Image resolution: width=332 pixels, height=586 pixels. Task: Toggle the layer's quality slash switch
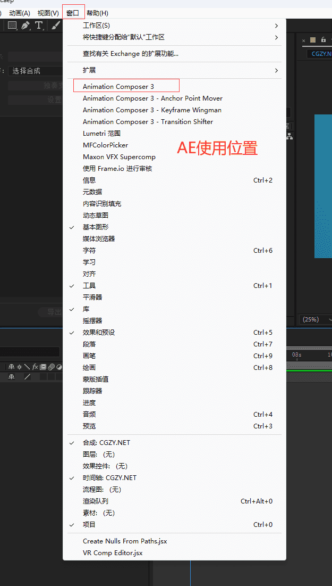pyautogui.click(x=27, y=377)
